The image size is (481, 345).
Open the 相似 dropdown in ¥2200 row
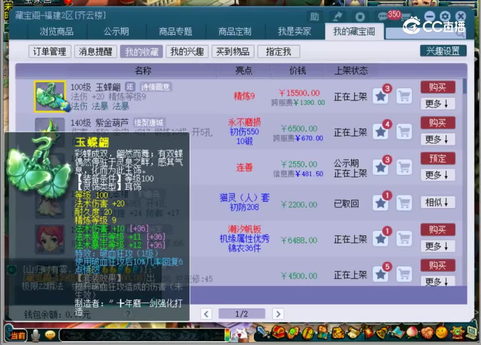click(438, 203)
